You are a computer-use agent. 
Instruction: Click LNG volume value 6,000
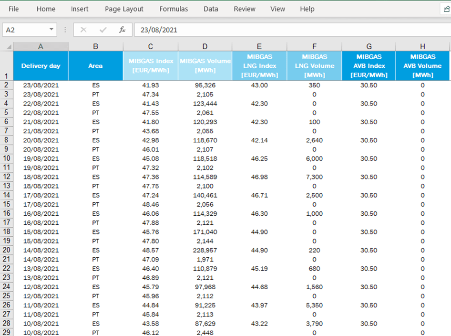click(x=314, y=158)
